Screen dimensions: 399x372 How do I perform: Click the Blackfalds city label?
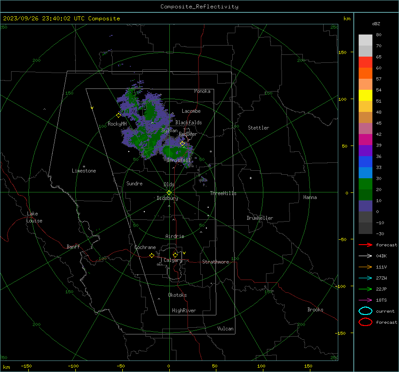point(188,123)
